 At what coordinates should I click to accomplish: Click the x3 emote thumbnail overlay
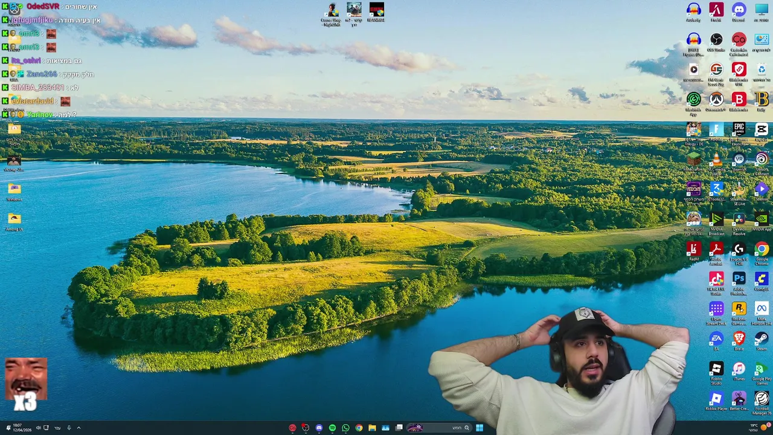(x=25, y=384)
